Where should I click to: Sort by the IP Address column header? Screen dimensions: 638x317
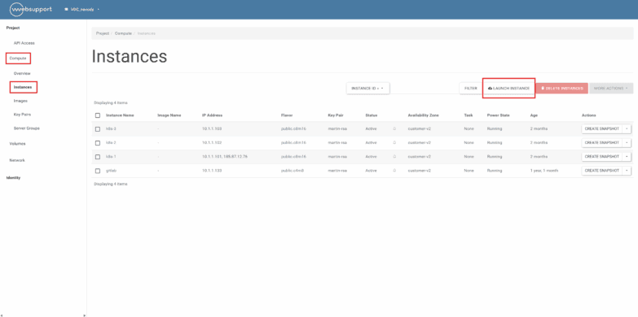click(213, 115)
